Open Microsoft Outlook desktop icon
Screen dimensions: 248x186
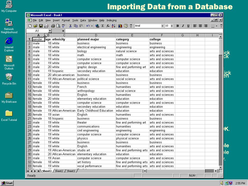9,63
